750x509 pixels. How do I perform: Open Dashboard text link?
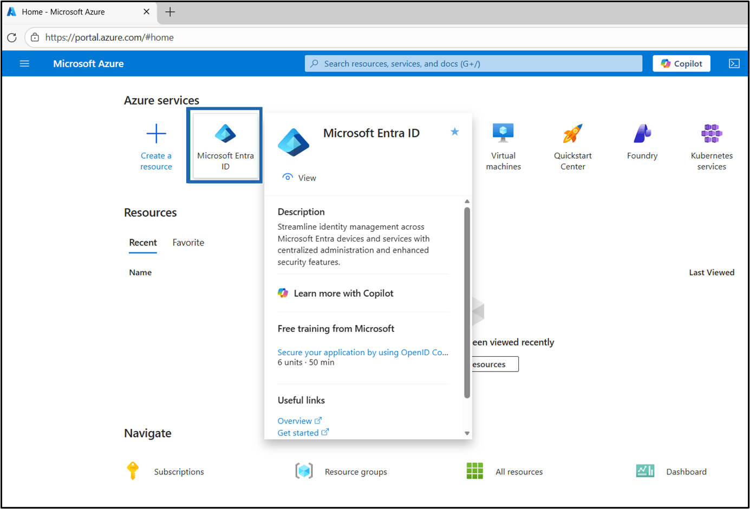686,472
